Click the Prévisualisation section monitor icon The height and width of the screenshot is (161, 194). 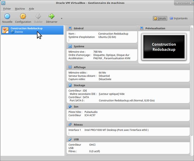[142, 28]
